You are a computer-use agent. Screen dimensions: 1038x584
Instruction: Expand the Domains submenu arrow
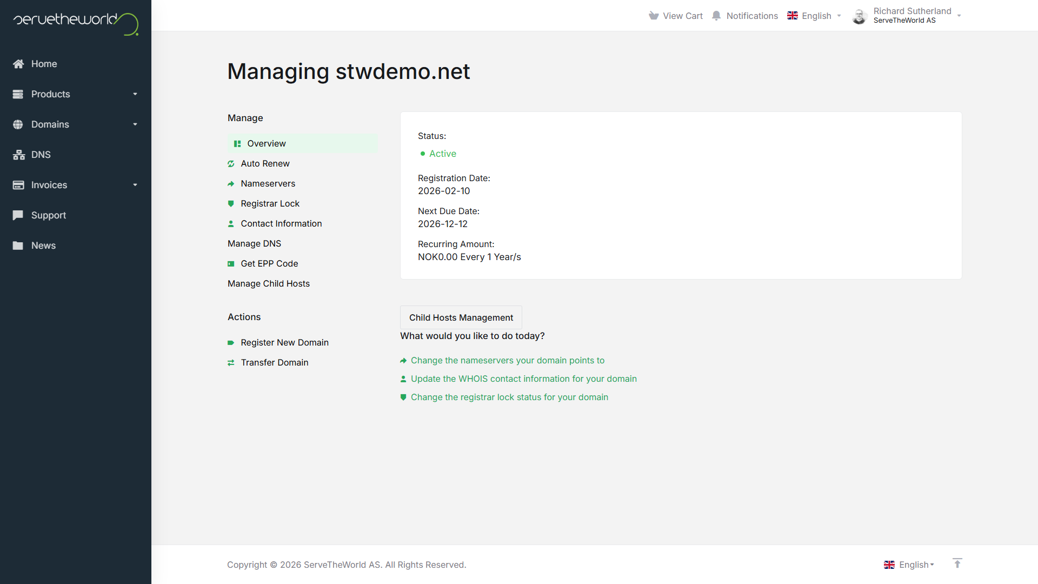click(135, 124)
